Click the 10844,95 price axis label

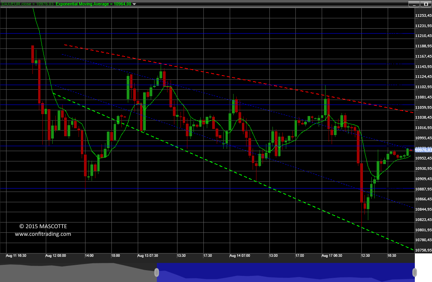(424, 209)
